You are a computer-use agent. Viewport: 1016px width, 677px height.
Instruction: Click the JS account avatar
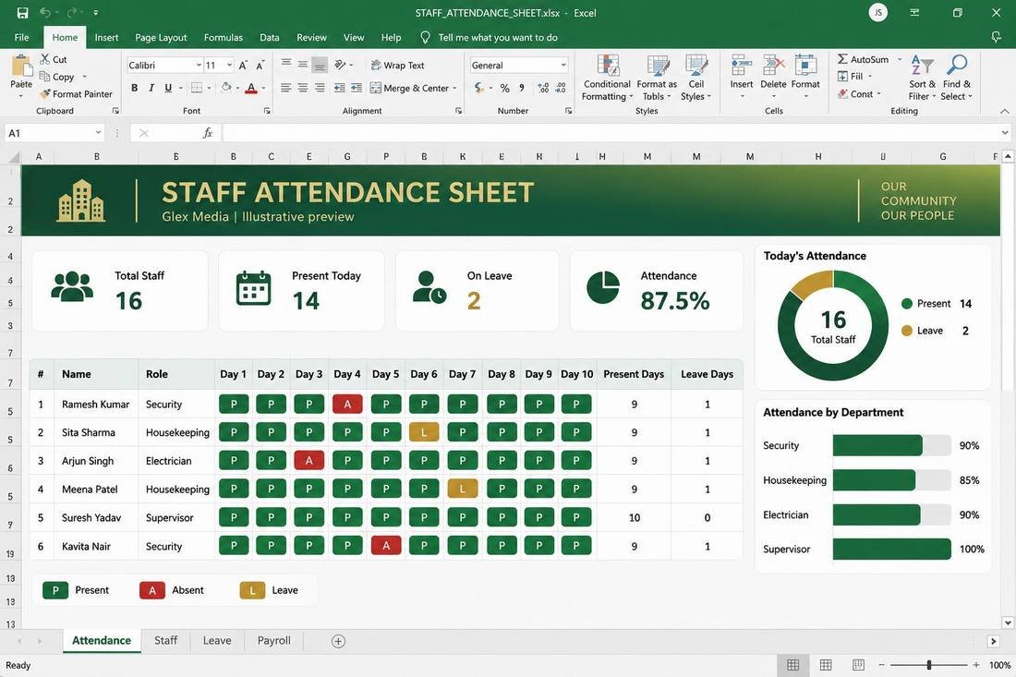pyautogui.click(x=878, y=12)
